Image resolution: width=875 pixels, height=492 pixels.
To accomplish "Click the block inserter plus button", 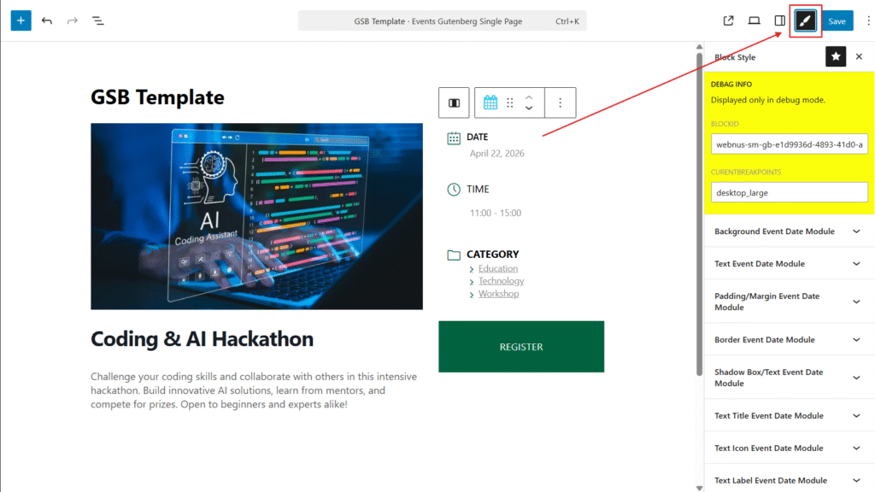I will [21, 20].
